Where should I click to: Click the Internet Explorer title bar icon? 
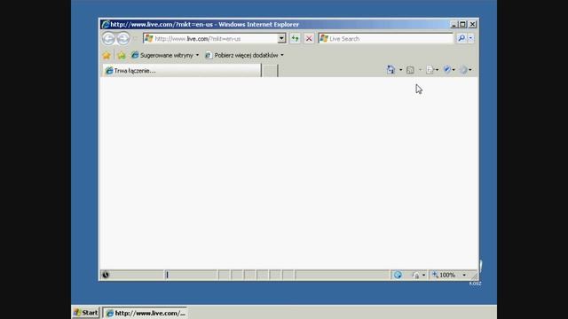(106, 24)
